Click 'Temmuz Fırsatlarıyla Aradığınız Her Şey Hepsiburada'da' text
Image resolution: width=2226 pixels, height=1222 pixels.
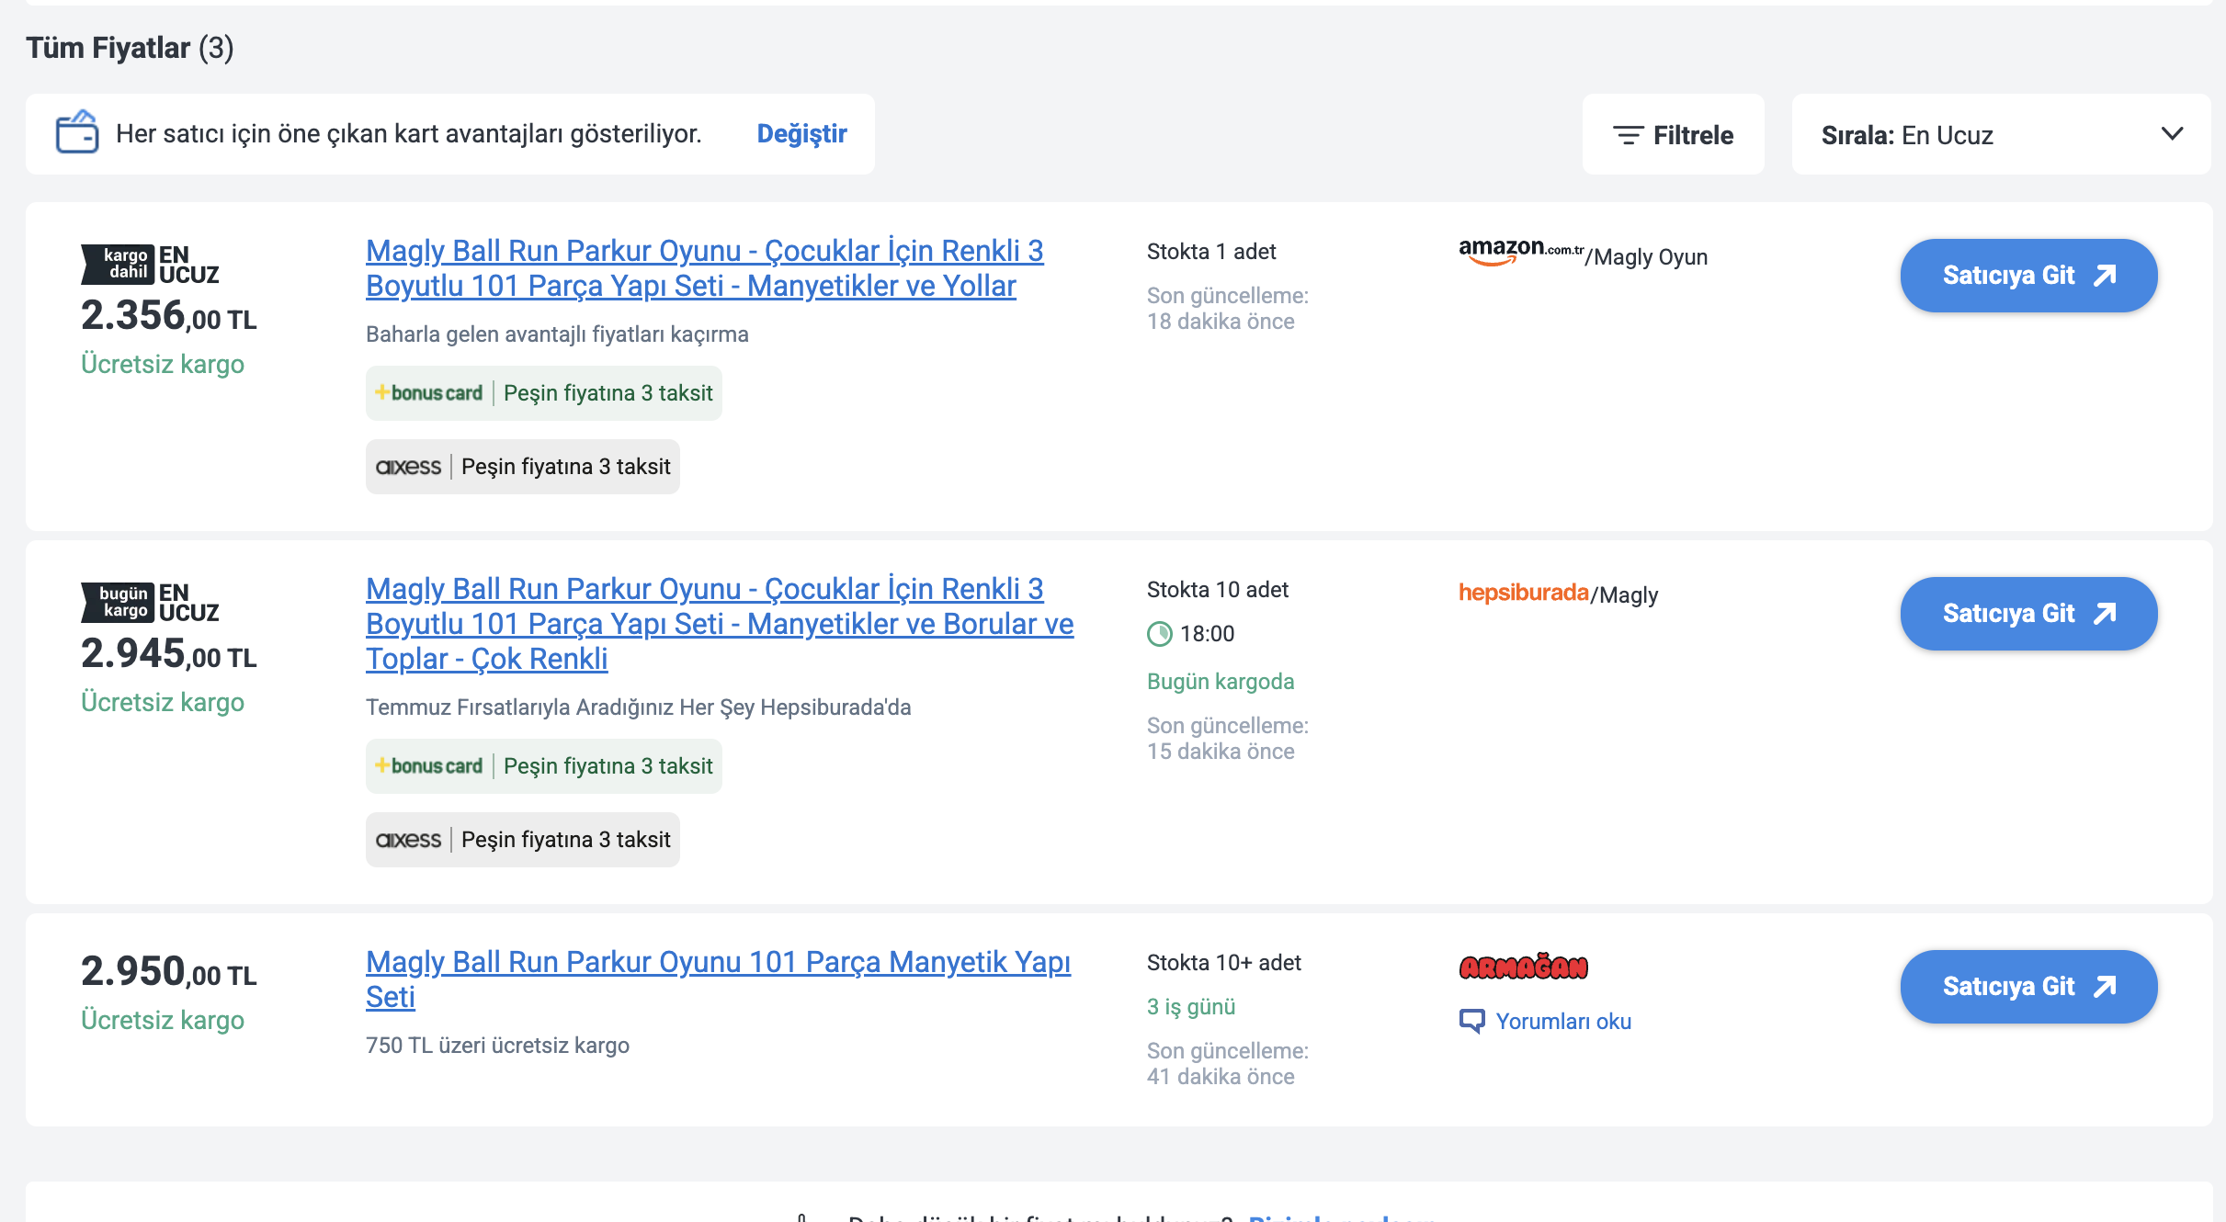pos(639,707)
